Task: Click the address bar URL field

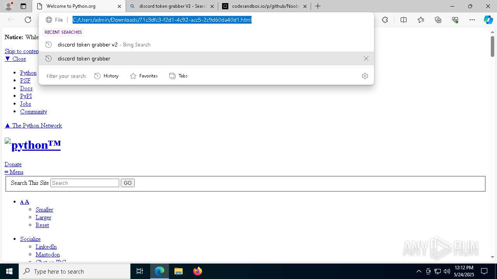Action: click(x=162, y=20)
